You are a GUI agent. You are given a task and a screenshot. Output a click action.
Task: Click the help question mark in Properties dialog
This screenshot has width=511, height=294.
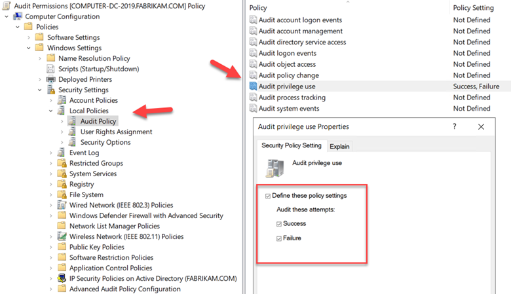click(455, 126)
